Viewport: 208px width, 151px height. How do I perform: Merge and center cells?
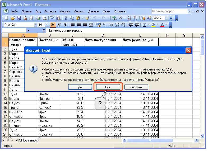click(x=91, y=25)
